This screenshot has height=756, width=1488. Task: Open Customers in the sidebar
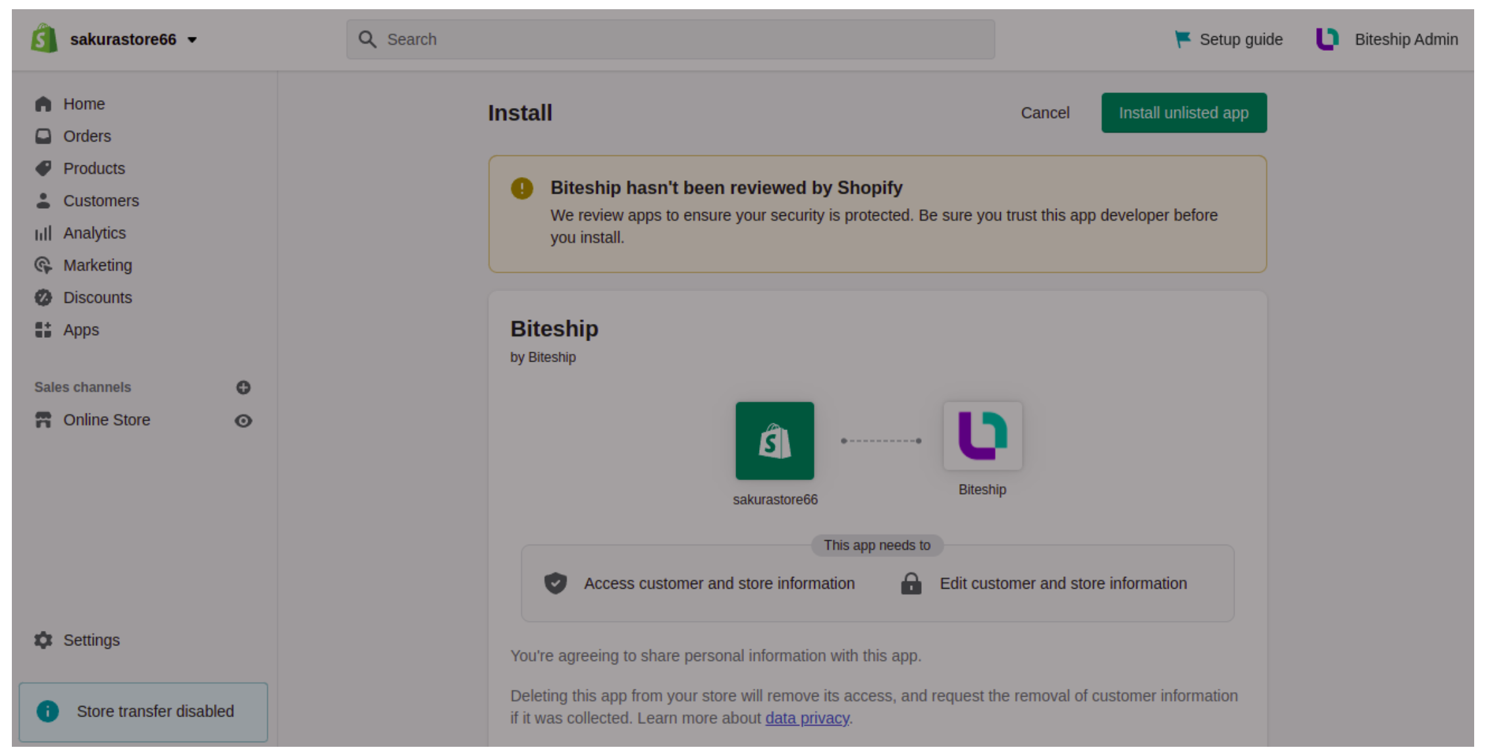pyautogui.click(x=101, y=201)
